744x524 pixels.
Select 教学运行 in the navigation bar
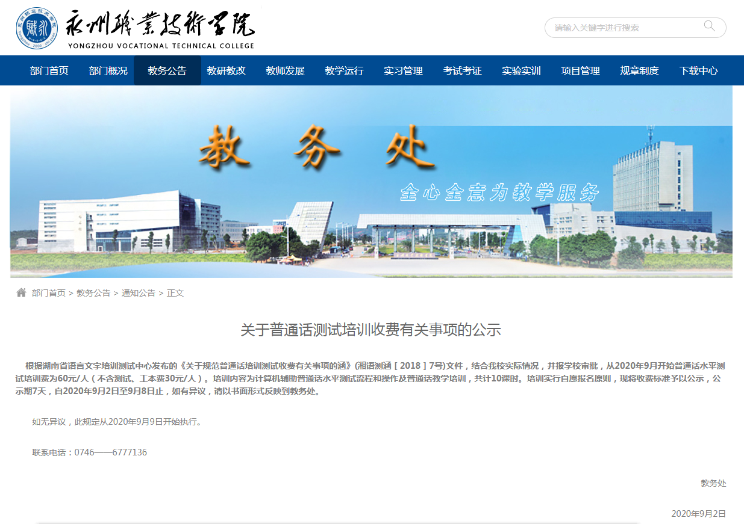(x=345, y=70)
